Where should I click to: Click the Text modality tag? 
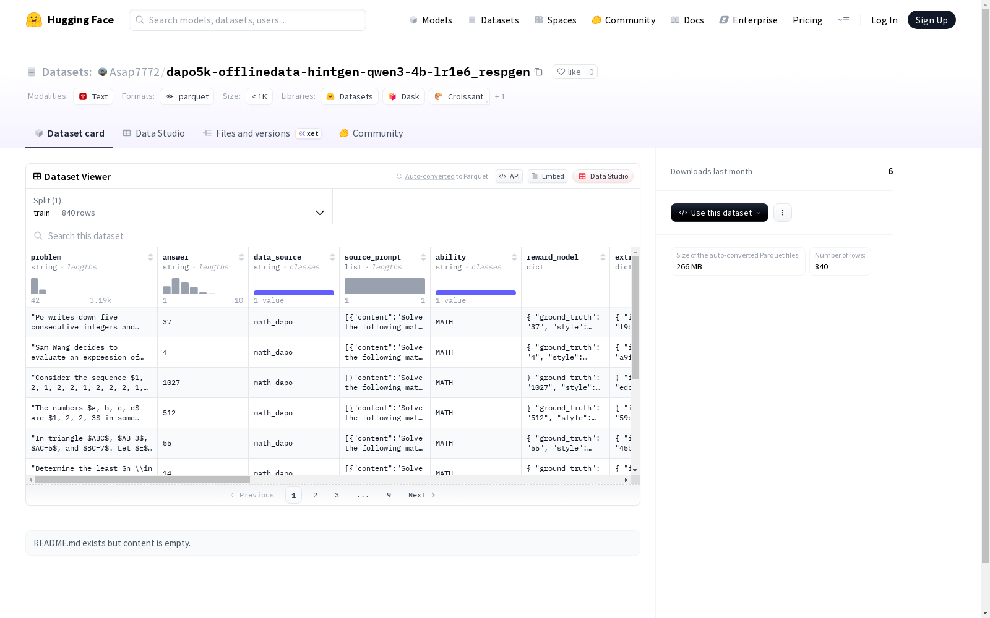coord(93,96)
